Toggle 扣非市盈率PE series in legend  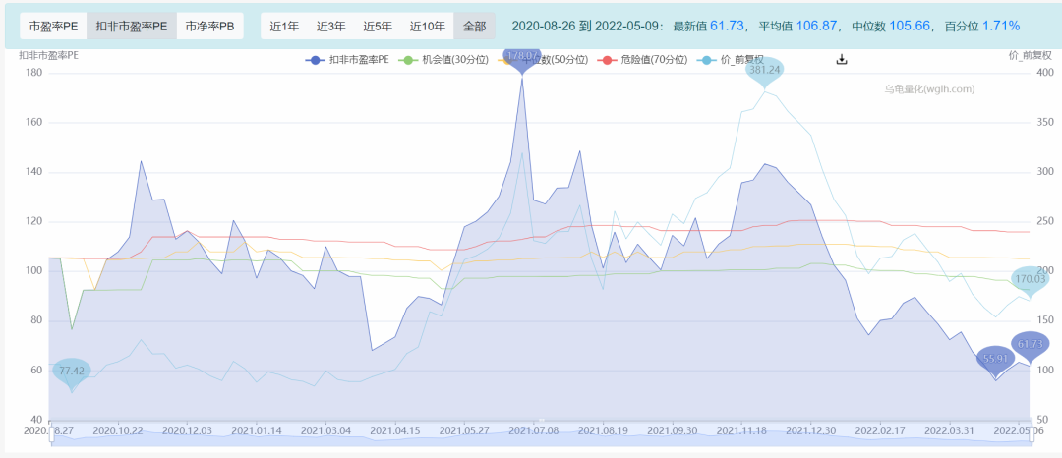348,60
